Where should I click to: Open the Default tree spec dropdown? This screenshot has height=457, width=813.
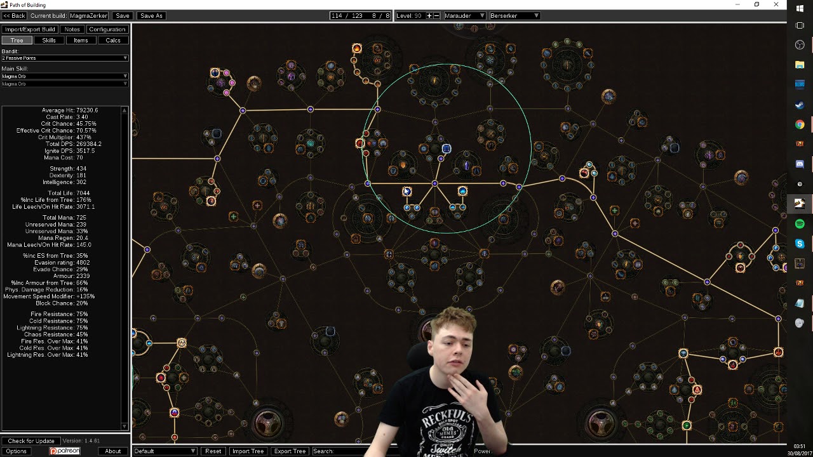(165, 451)
